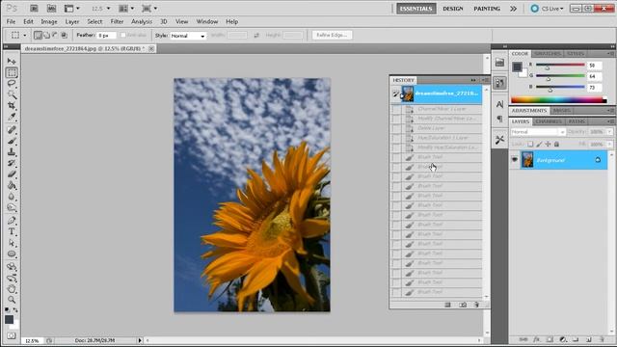
Task: Enable Intersect with selection mode
Action: [64, 35]
